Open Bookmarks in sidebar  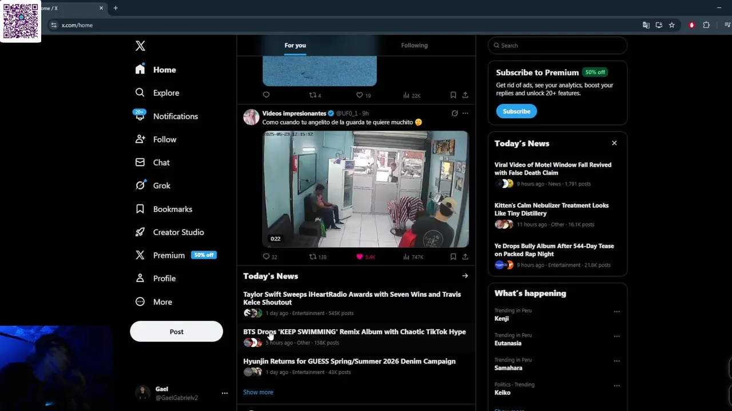[x=164, y=209]
